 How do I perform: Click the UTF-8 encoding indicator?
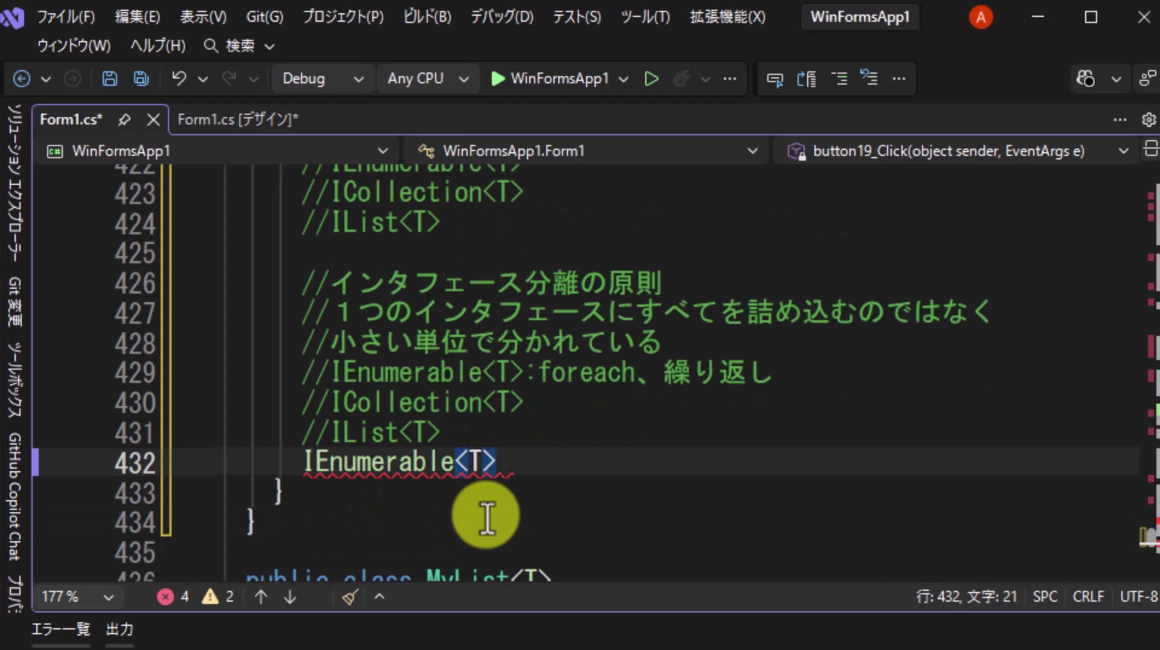1139,597
